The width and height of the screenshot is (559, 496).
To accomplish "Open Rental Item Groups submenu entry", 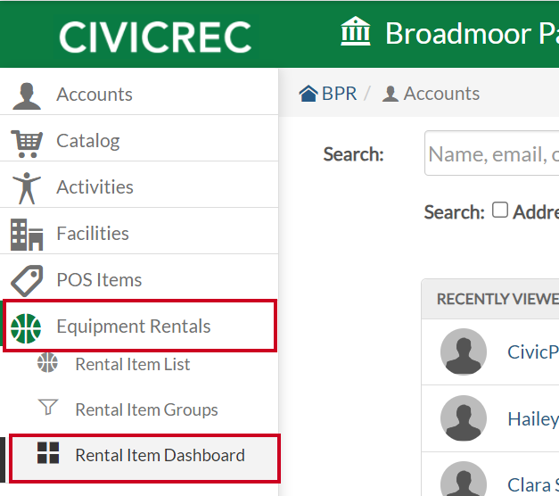I will [146, 409].
